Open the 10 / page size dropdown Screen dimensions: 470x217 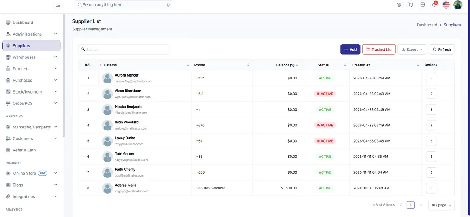442,205
